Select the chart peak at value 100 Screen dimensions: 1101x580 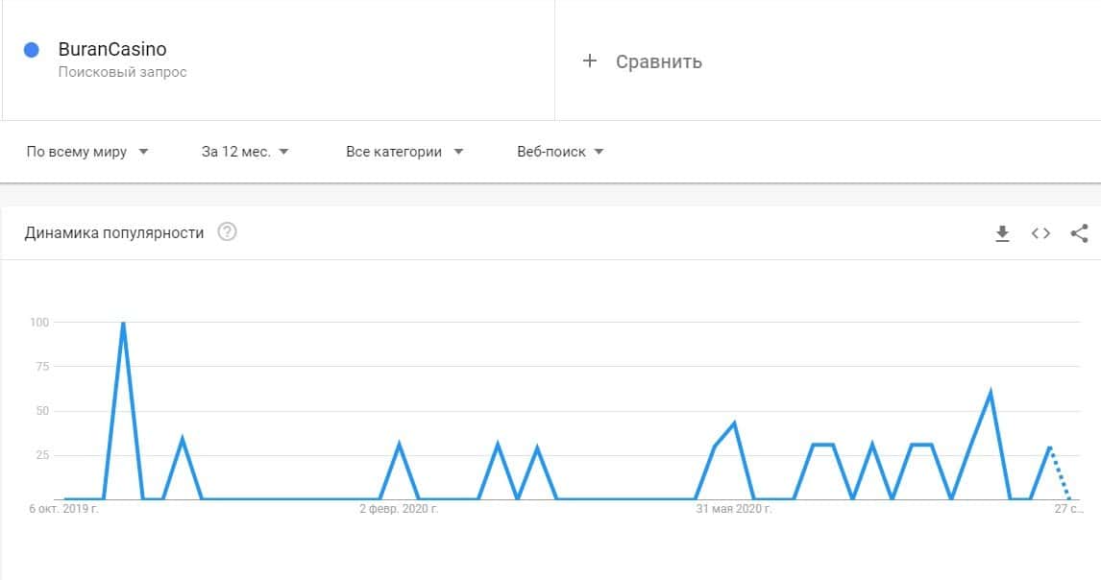click(123, 324)
